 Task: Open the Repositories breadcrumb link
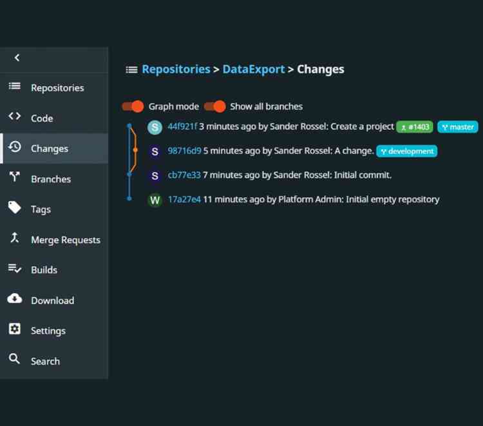tap(176, 70)
